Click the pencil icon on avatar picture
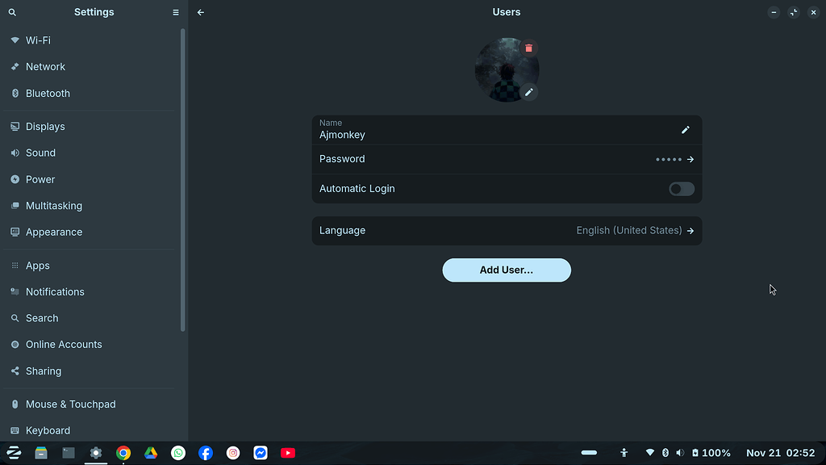The width and height of the screenshot is (826, 465). pyautogui.click(x=528, y=92)
